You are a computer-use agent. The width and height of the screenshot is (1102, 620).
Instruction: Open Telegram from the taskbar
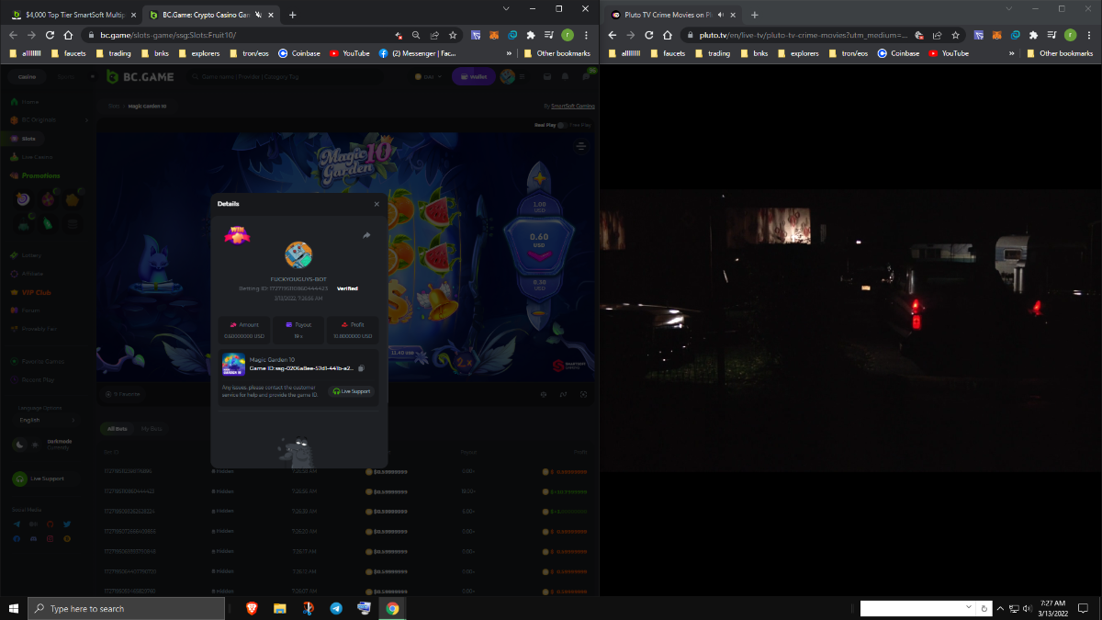[x=335, y=608]
